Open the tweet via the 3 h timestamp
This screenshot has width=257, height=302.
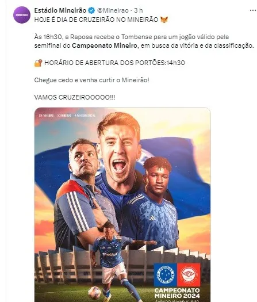(138, 10)
